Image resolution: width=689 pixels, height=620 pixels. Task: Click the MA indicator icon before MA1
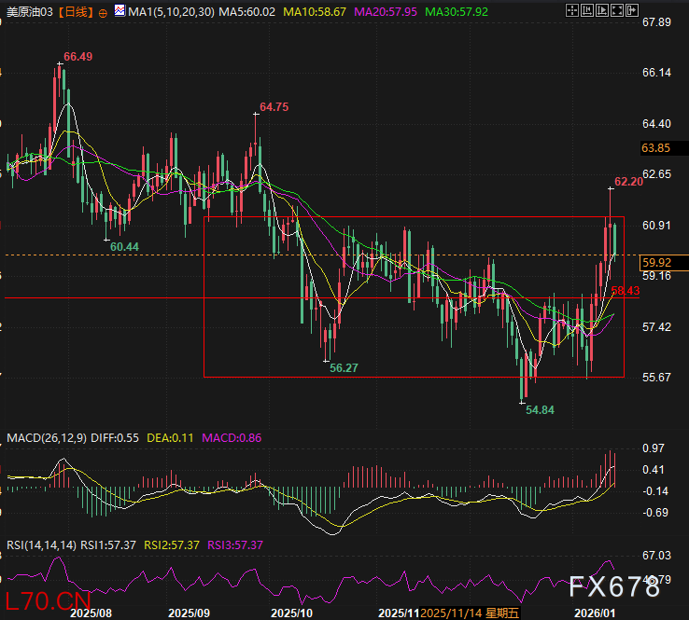pyautogui.click(x=120, y=12)
